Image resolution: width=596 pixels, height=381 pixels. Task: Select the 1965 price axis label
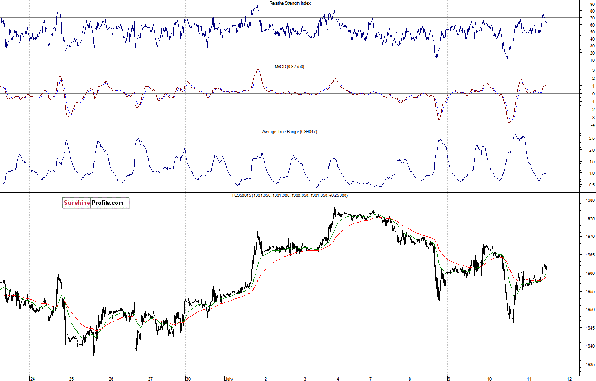pyautogui.click(x=591, y=255)
